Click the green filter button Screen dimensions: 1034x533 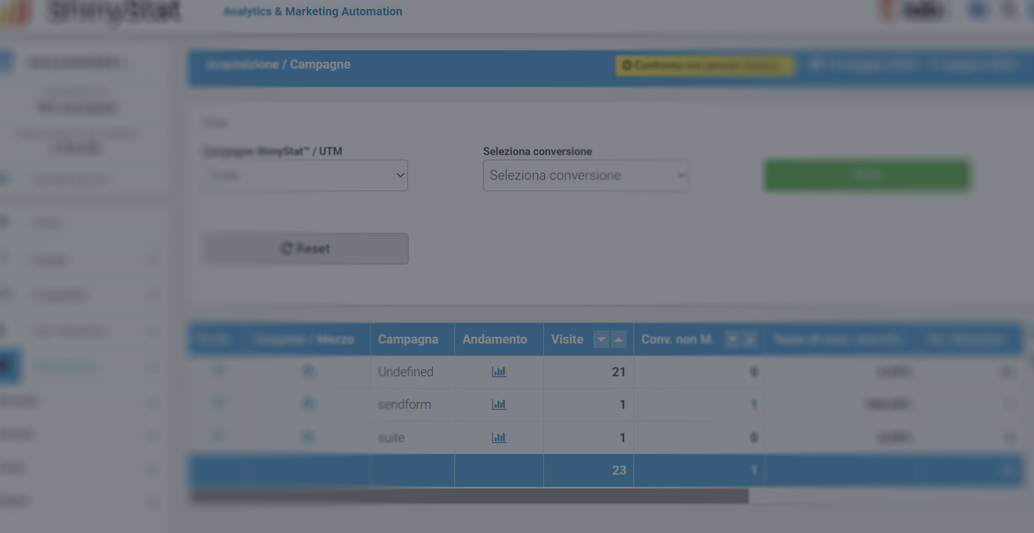click(x=867, y=175)
